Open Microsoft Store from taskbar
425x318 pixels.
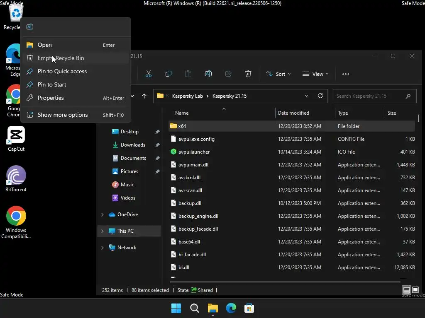click(x=249, y=308)
